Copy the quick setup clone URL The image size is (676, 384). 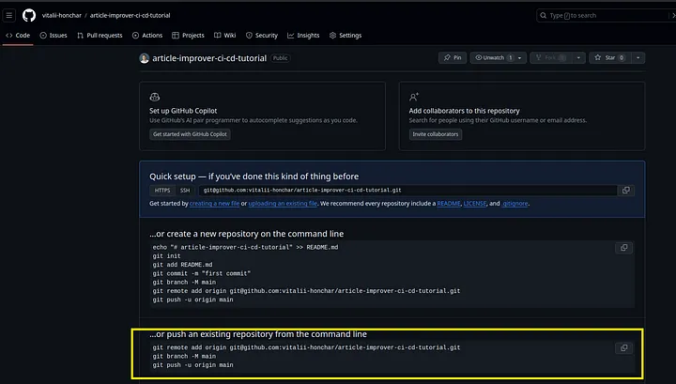point(626,191)
